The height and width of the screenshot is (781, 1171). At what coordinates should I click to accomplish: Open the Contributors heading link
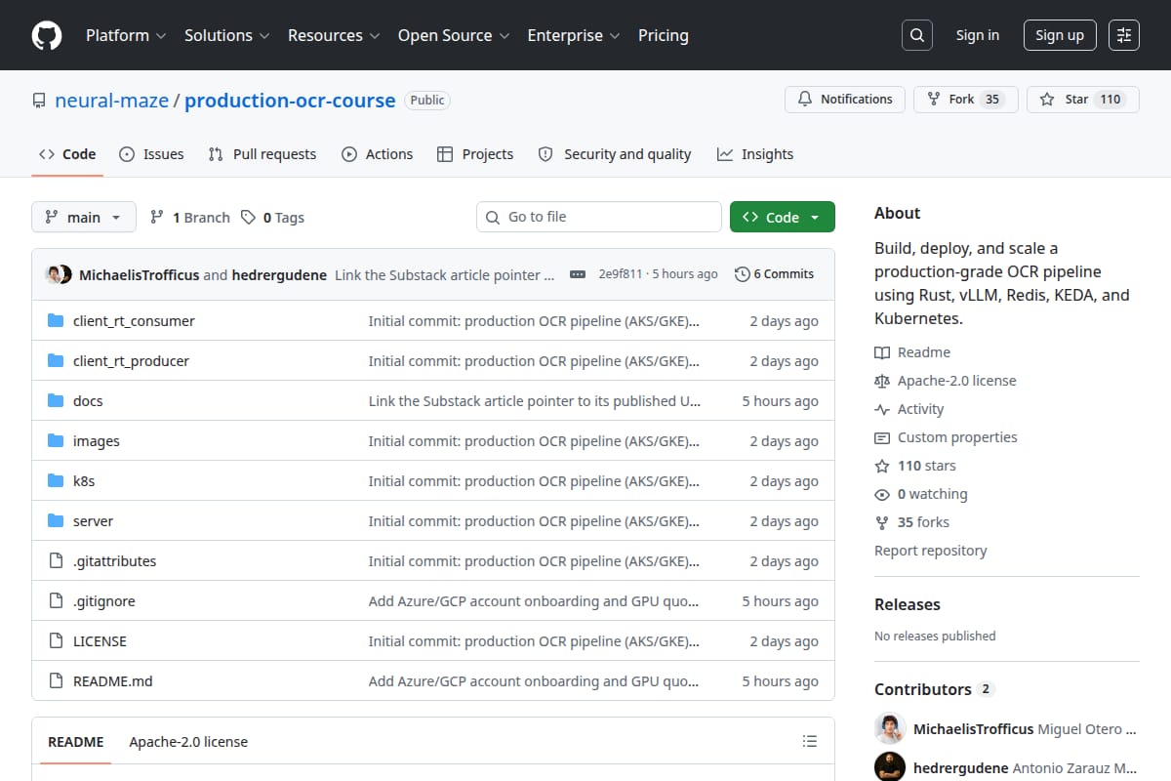tap(933, 689)
